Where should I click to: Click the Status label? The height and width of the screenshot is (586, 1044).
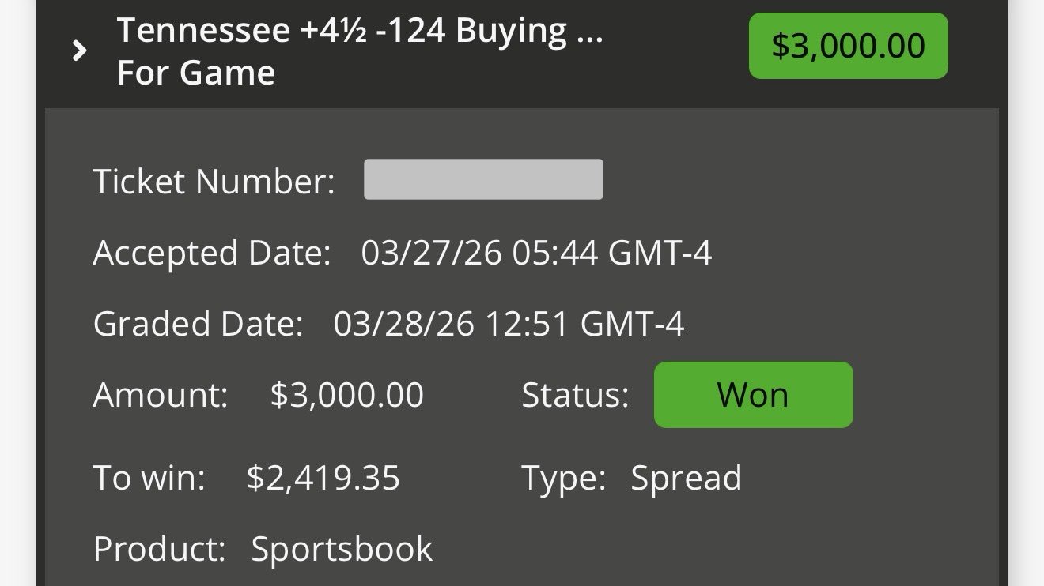click(575, 395)
